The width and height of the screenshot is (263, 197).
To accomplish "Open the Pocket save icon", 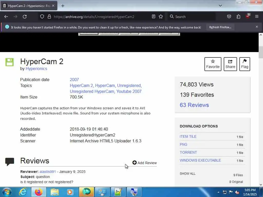I will pyautogui.click(x=229, y=17).
